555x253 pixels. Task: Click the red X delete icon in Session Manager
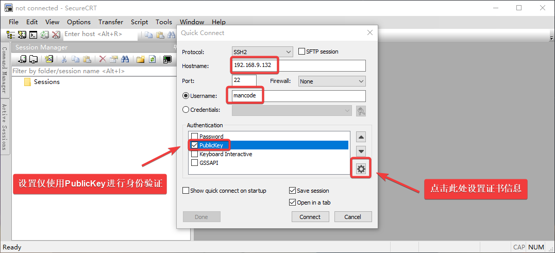click(103, 59)
